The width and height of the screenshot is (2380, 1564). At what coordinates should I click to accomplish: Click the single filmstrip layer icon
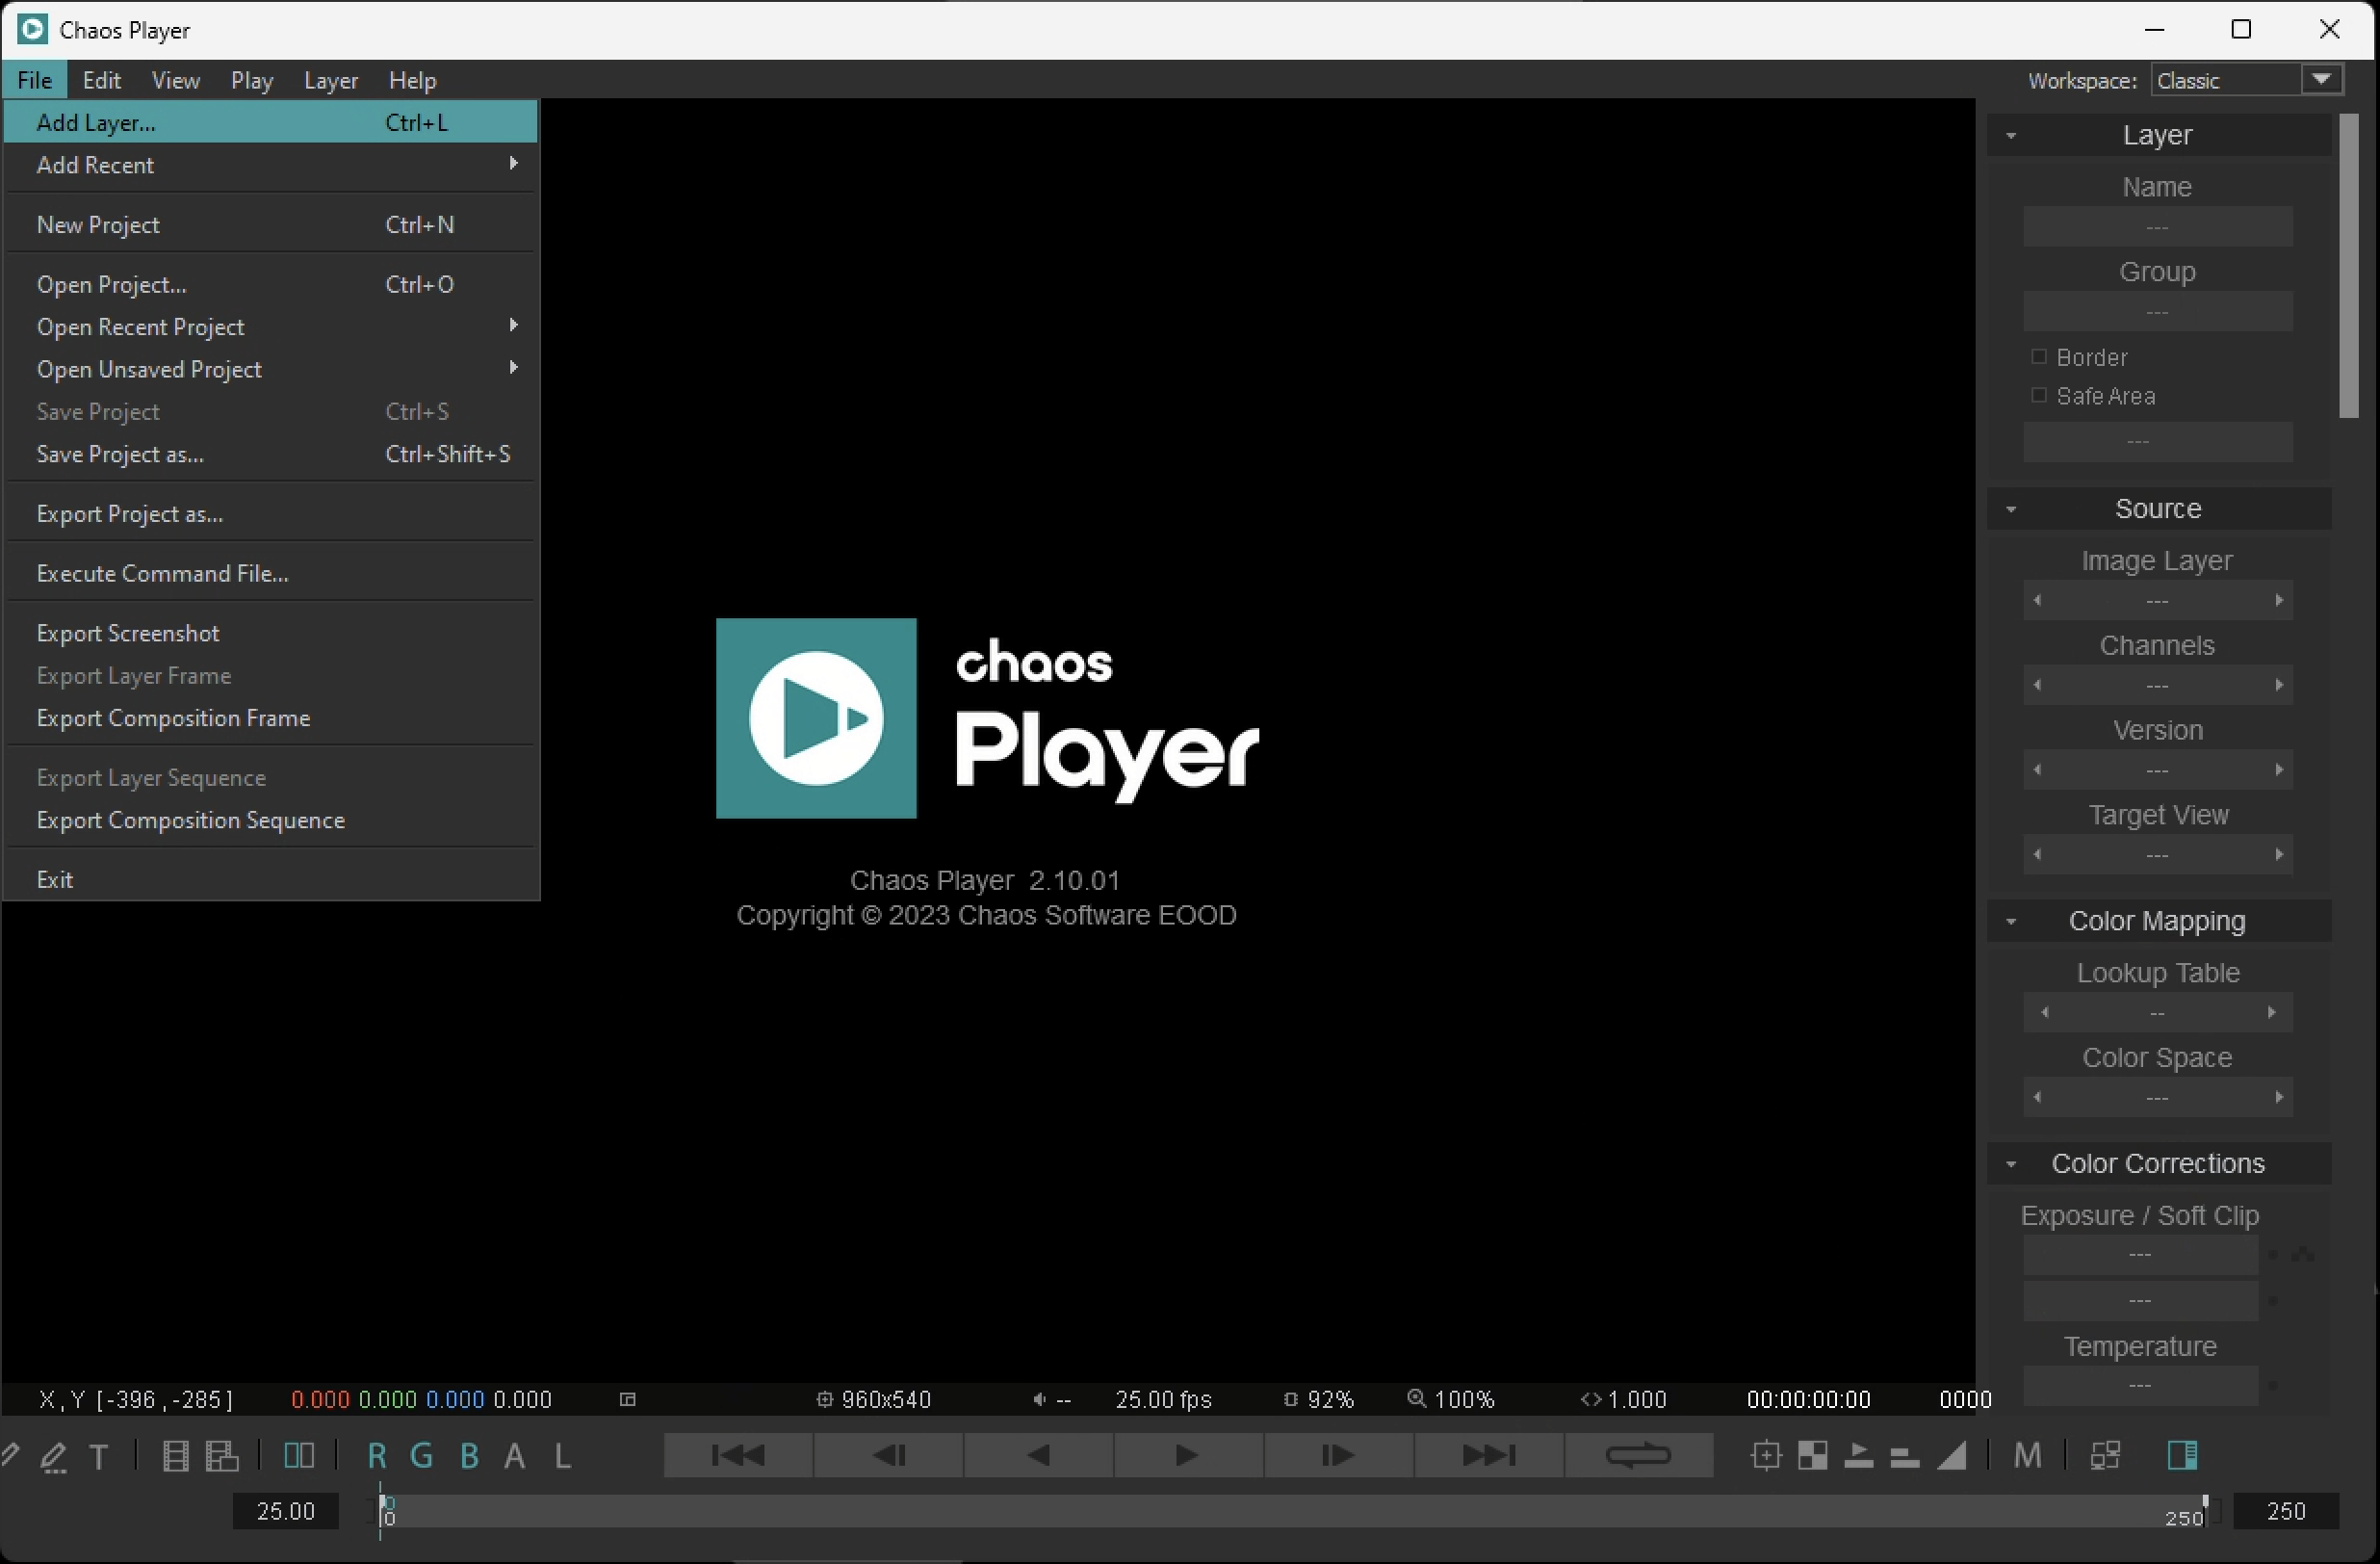pos(175,1456)
